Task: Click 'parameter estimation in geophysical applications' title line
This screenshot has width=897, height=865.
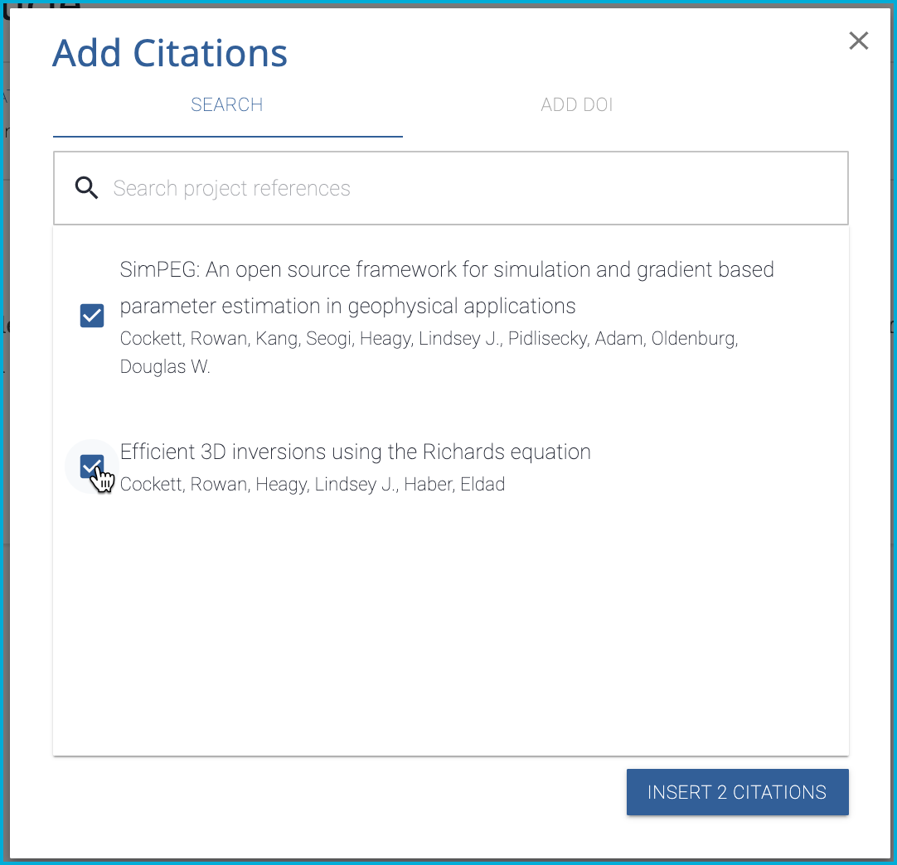Action: click(x=347, y=307)
